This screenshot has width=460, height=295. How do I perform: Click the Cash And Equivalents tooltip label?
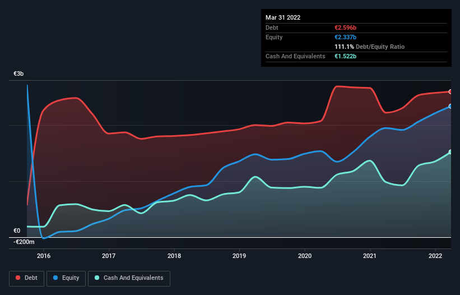tap(295, 56)
